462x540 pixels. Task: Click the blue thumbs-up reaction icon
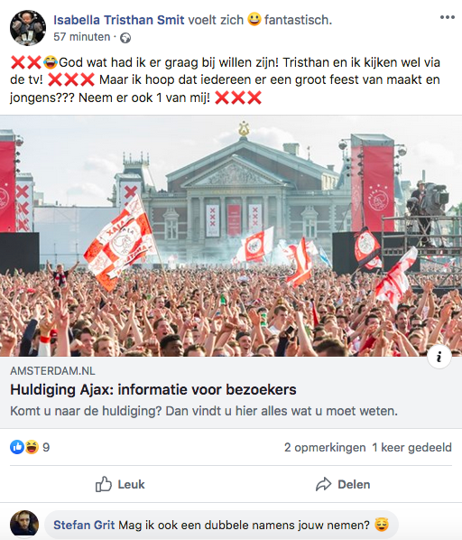click(17, 447)
